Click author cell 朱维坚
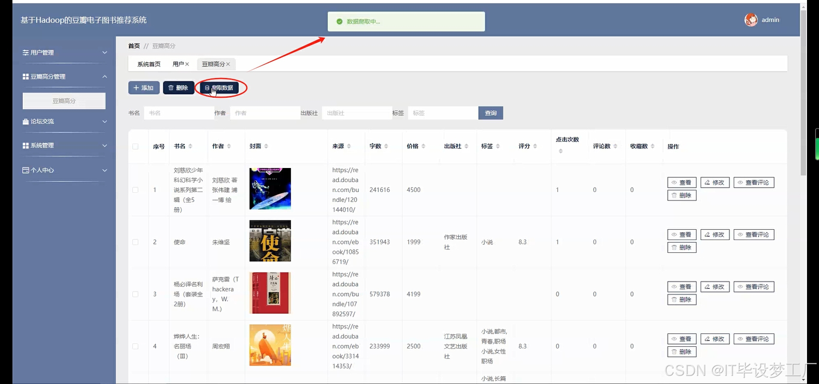 pyautogui.click(x=221, y=242)
